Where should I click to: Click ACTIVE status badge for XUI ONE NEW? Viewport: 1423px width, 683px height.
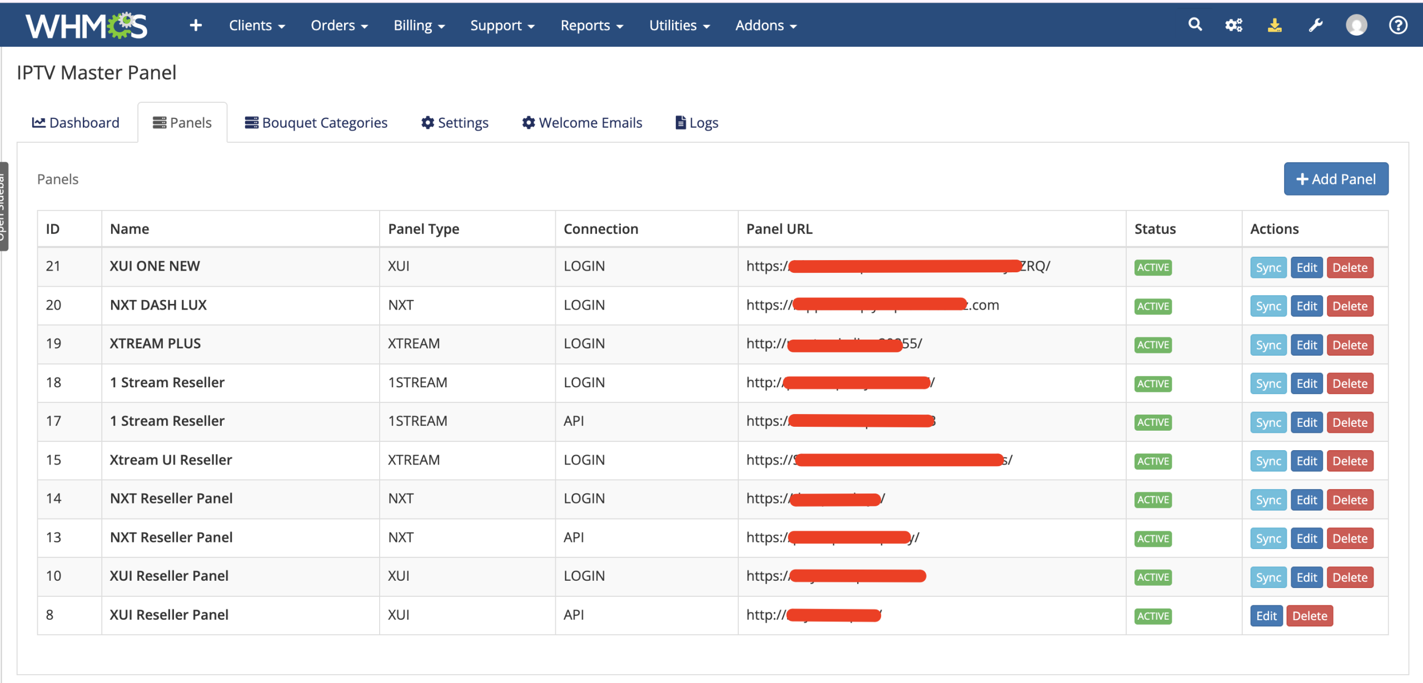click(1153, 267)
